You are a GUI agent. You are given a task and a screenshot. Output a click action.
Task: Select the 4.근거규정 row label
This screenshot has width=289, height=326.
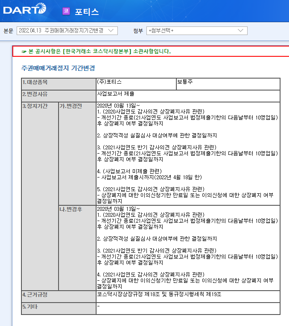(x=58, y=297)
